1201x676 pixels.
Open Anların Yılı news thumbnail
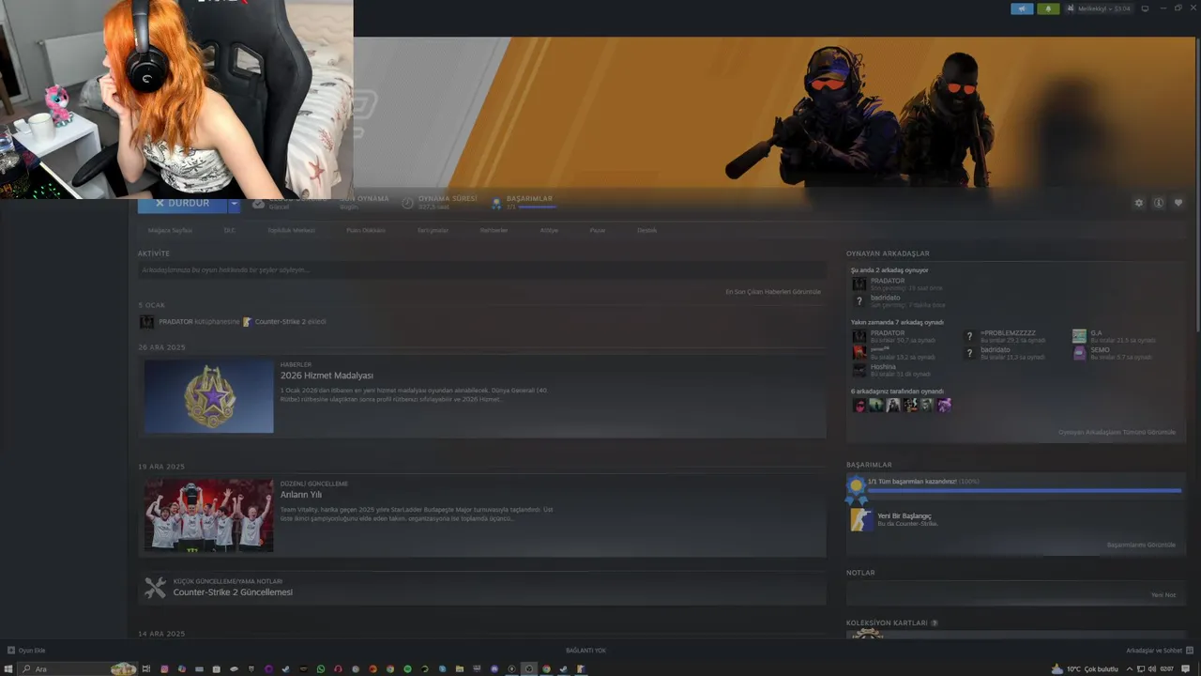tap(209, 515)
